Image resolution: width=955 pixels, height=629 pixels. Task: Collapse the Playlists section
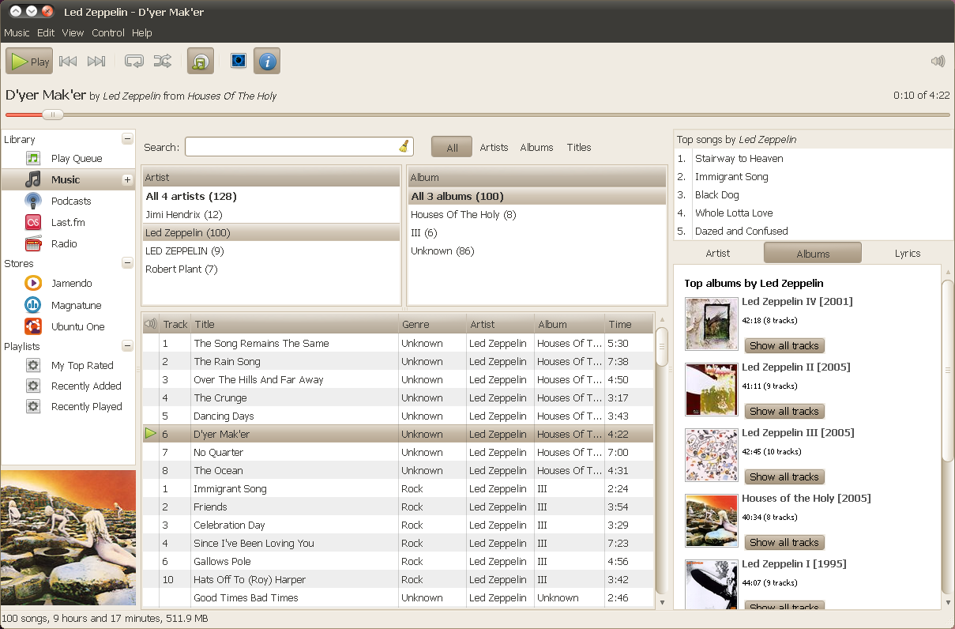(127, 346)
